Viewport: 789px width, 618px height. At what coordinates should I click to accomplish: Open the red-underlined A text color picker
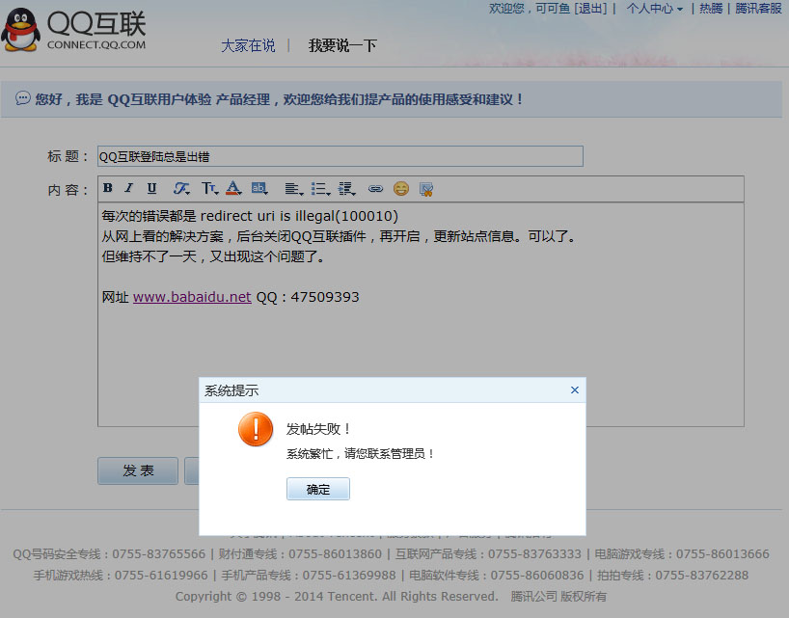click(x=233, y=189)
